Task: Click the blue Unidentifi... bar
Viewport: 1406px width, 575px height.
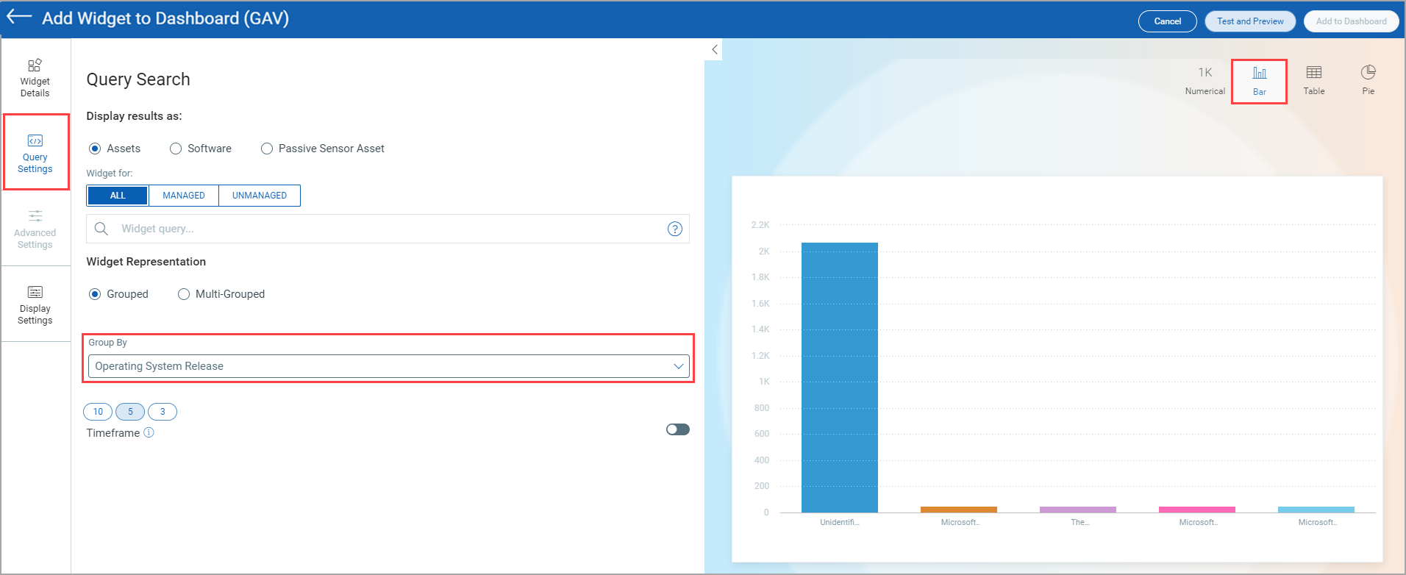Action: point(840,377)
